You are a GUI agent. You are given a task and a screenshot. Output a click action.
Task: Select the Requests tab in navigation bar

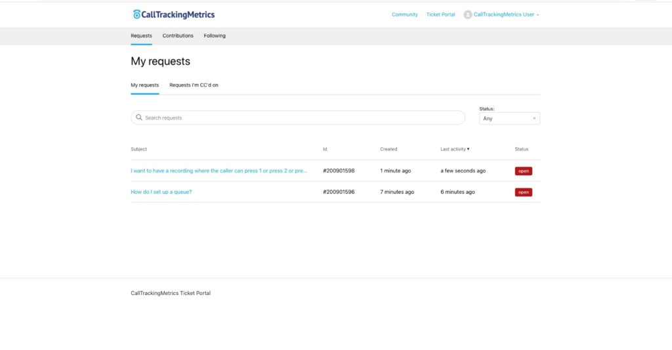pyautogui.click(x=141, y=35)
